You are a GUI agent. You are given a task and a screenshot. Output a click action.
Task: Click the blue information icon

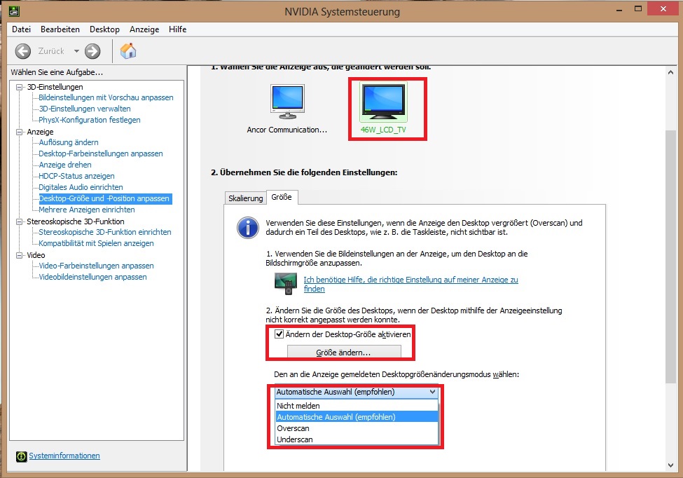(x=248, y=228)
